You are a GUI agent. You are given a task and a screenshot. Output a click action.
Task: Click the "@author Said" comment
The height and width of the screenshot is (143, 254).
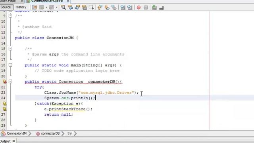[37, 27]
